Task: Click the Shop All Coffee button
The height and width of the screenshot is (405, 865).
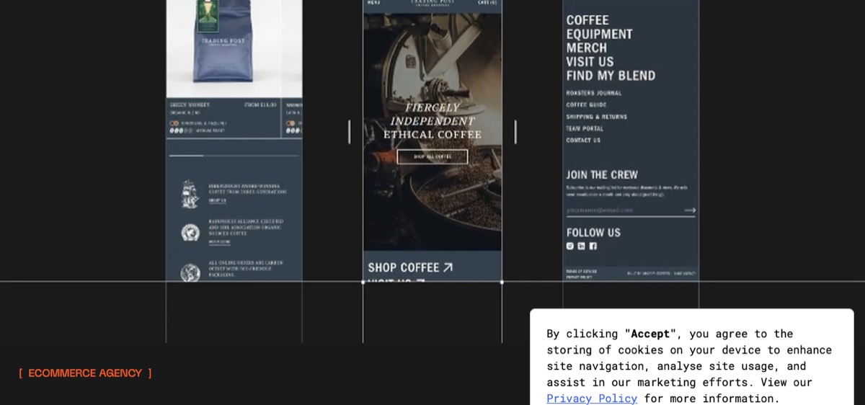Action: [x=432, y=156]
